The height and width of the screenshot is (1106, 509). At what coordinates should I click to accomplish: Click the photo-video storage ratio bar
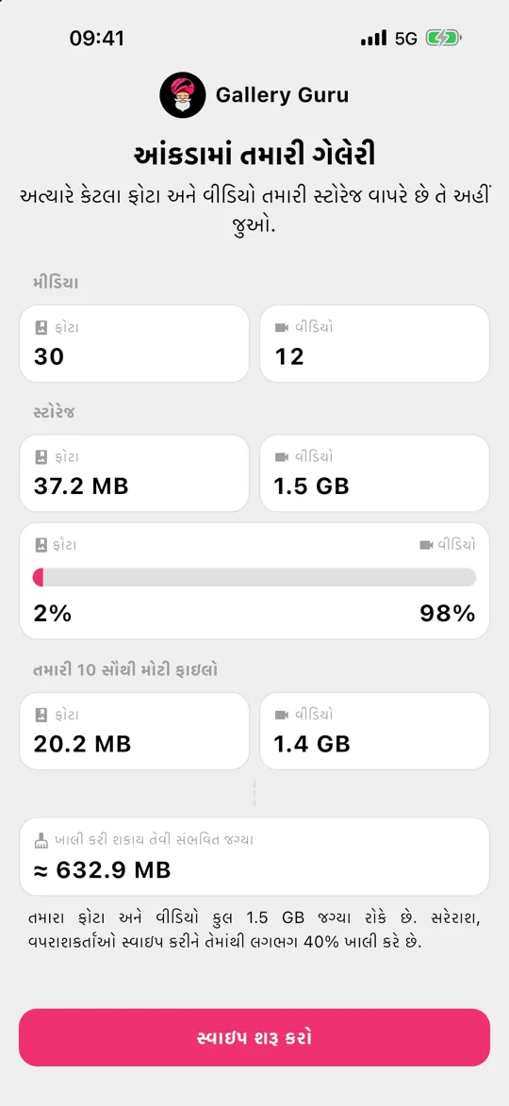tap(254, 577)
